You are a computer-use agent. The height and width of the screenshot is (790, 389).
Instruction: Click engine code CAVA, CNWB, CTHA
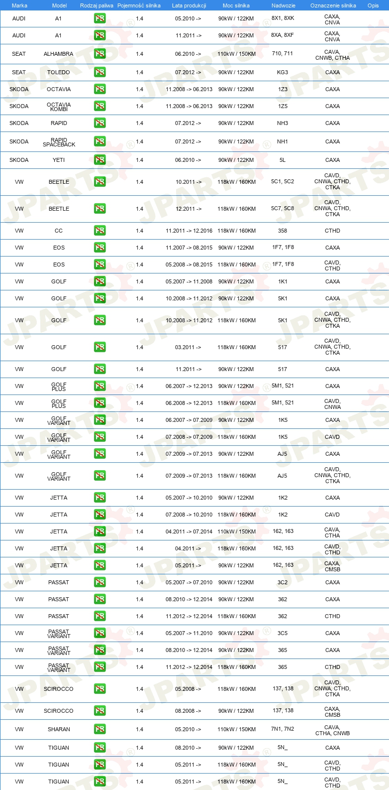(332, 55)
